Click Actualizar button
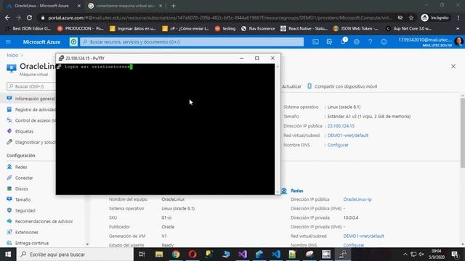This screenshot has width=465, height=261. point(291,86)
